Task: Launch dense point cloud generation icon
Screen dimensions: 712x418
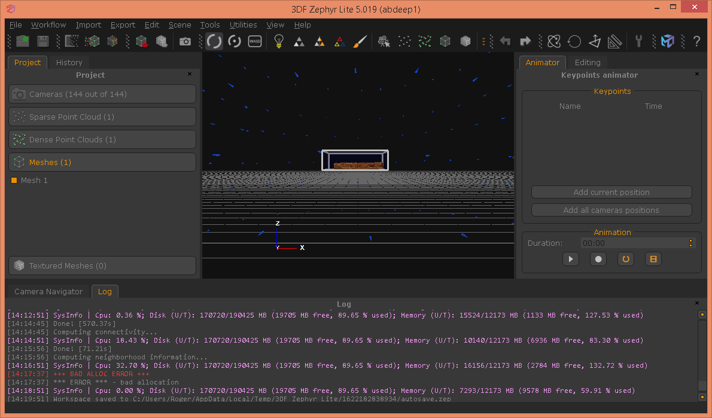Action: [x=92, y=41]
